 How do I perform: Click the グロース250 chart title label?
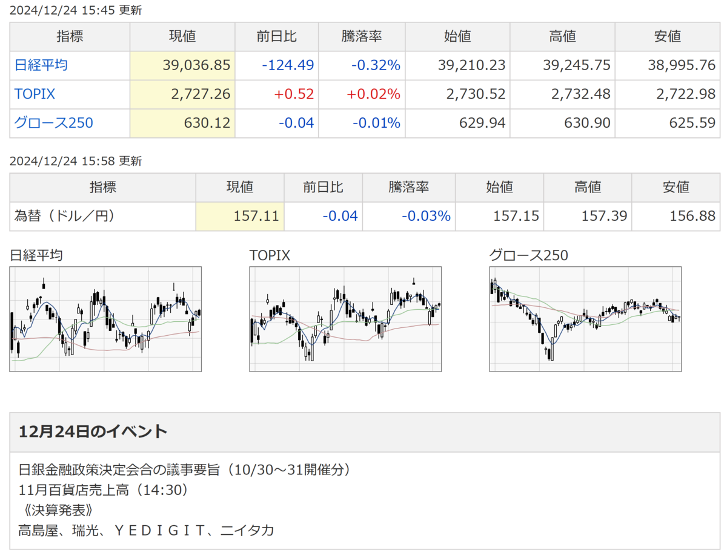click(529, 256)
